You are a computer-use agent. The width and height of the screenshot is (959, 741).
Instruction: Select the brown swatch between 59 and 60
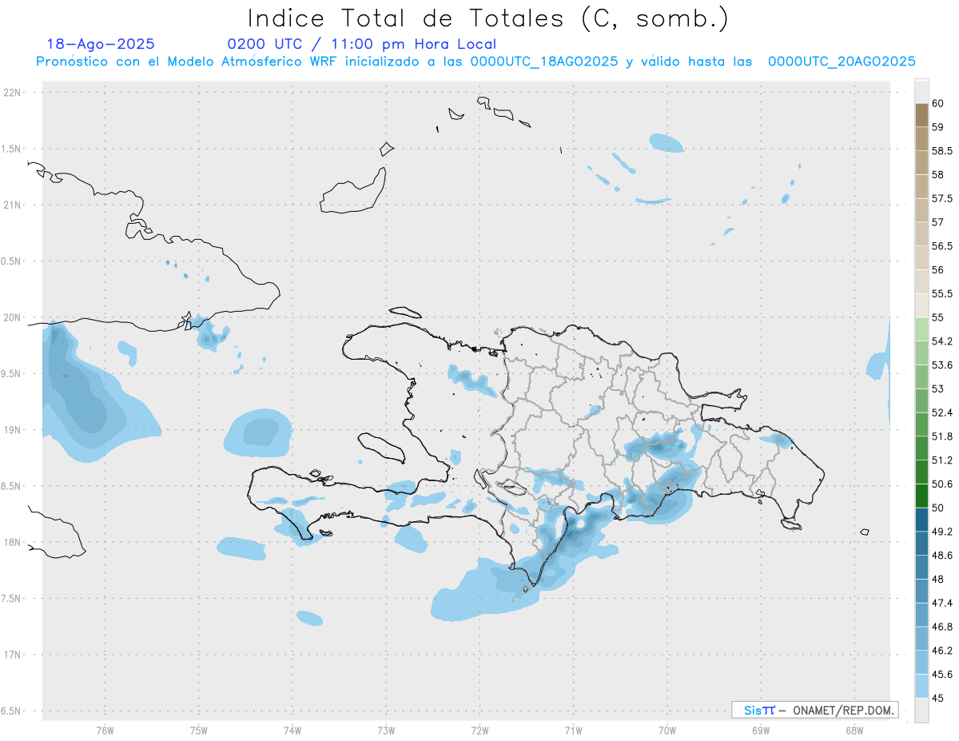(921, 115)
